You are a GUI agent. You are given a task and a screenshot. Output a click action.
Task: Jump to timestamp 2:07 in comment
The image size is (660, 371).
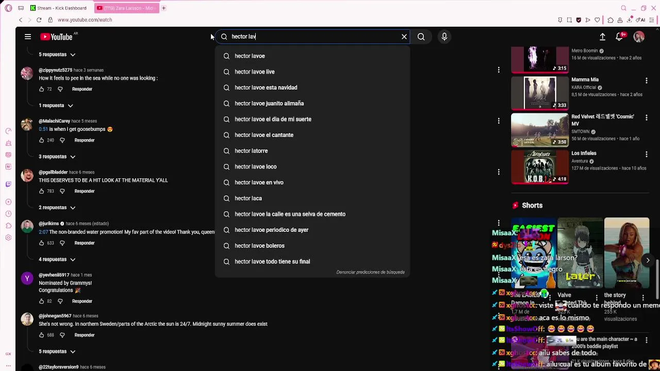pos(43,232)
